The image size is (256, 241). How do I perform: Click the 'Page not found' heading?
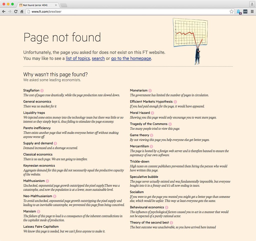click(x=62, y=38)
